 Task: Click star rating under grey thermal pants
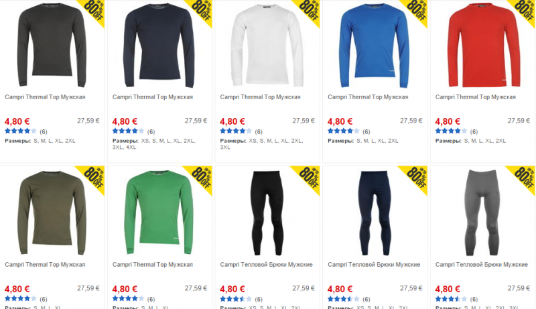point(451,299)
